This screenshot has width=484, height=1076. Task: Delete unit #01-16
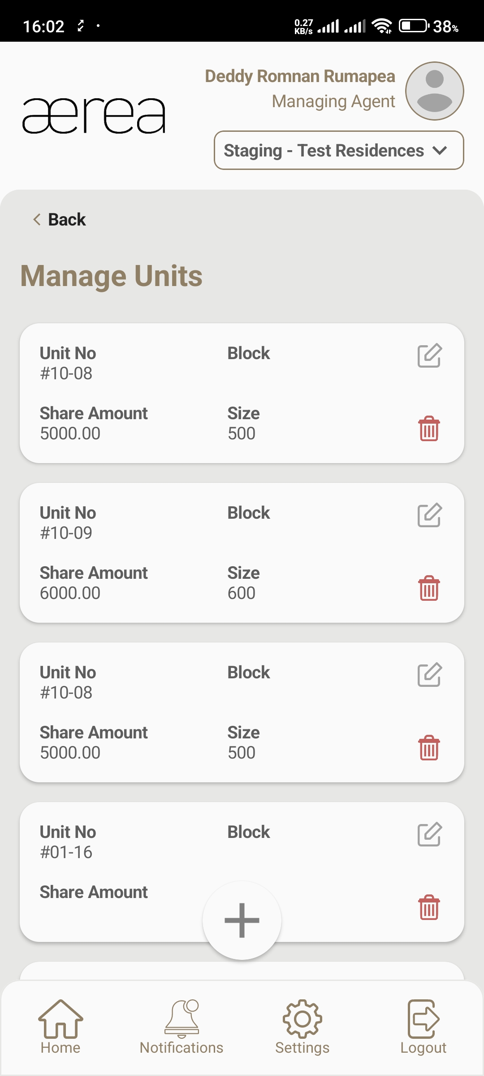[x=429, y=907]
